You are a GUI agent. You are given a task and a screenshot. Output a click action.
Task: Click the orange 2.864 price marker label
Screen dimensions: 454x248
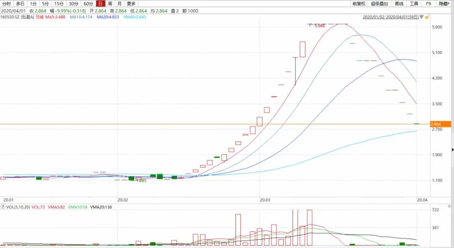[x=435, y=124]
